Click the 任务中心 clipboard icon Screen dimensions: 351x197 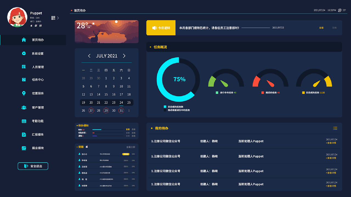pyautogui.click(x=24, y=80)
